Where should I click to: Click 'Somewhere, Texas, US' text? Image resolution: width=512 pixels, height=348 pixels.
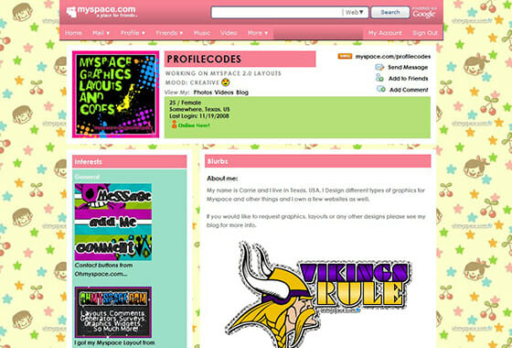[199, 109]
